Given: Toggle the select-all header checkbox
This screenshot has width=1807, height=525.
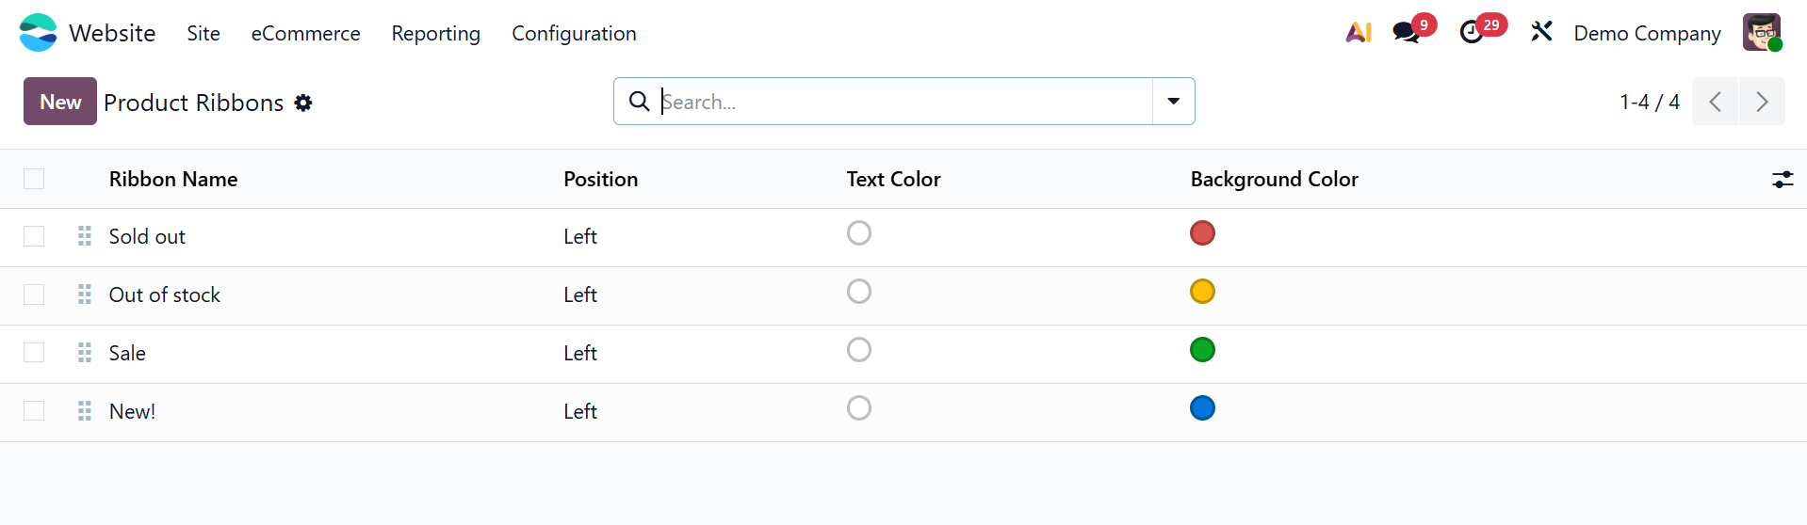Looking at the screenshot, I should coord(34,180).
